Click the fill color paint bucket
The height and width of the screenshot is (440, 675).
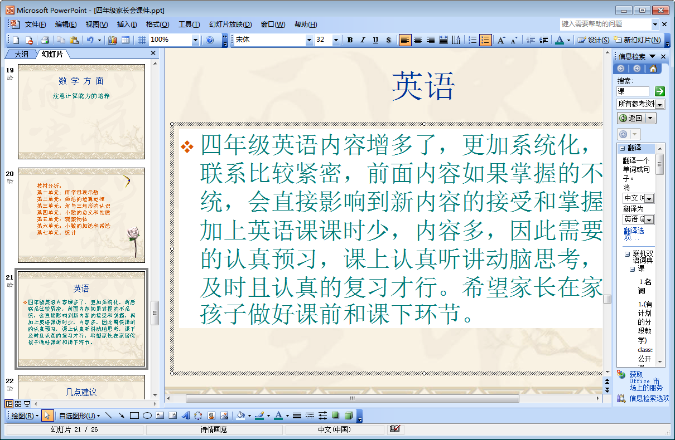241,415
